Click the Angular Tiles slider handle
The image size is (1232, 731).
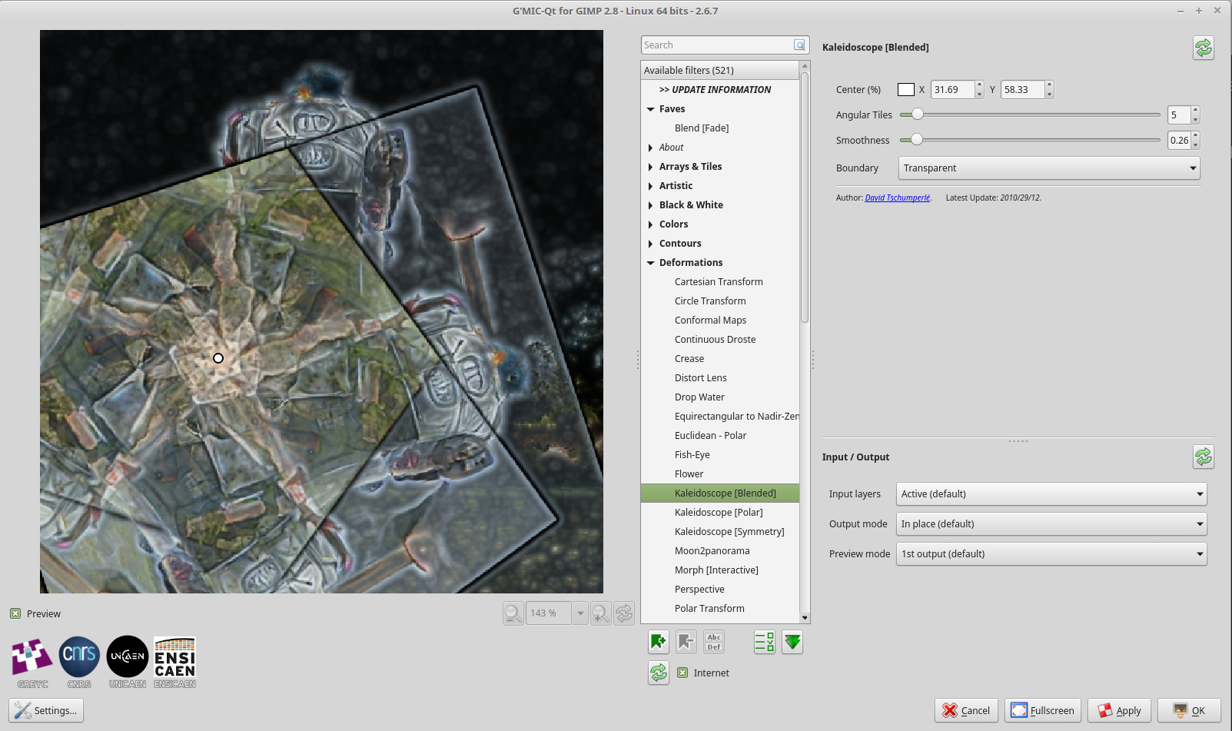pyautogui.click(x=917, y=115)
